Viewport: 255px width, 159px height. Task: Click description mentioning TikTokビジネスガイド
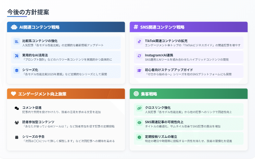pos(193,45)
